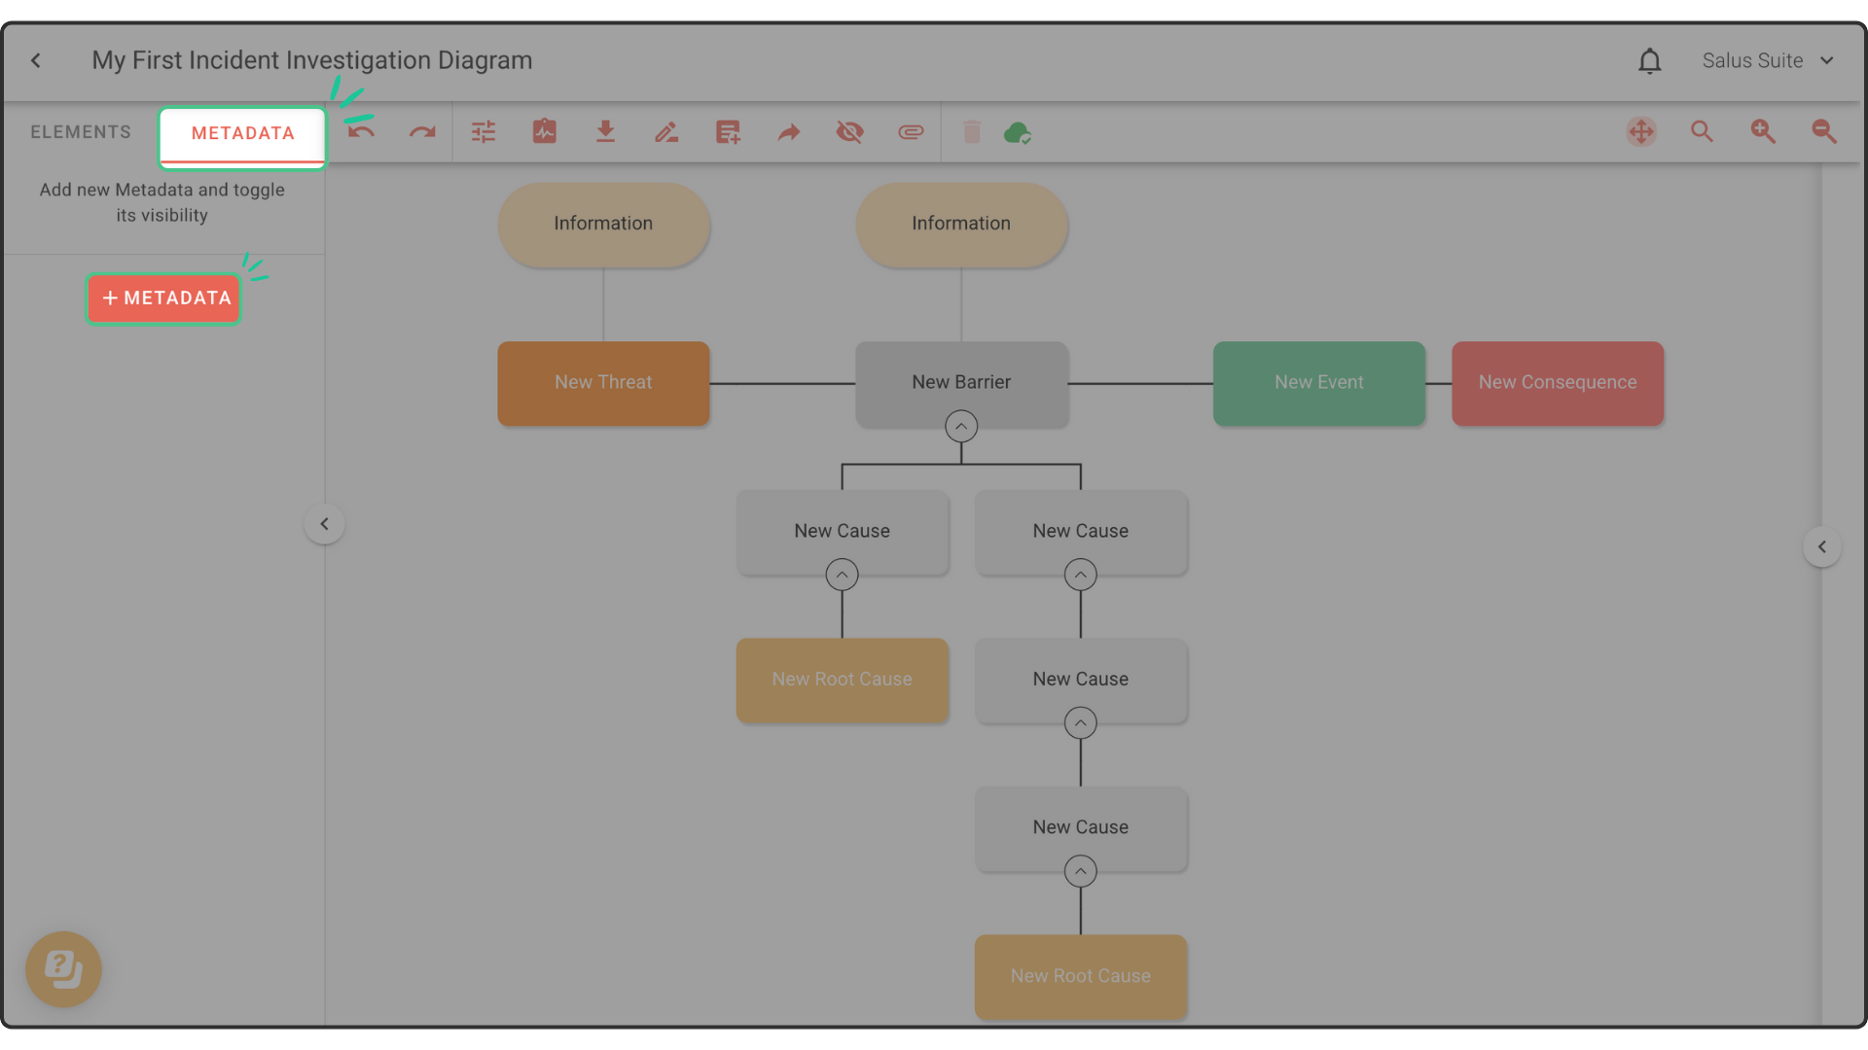
Task: Click the attachment paperclip icon
Action: [911, 132]
